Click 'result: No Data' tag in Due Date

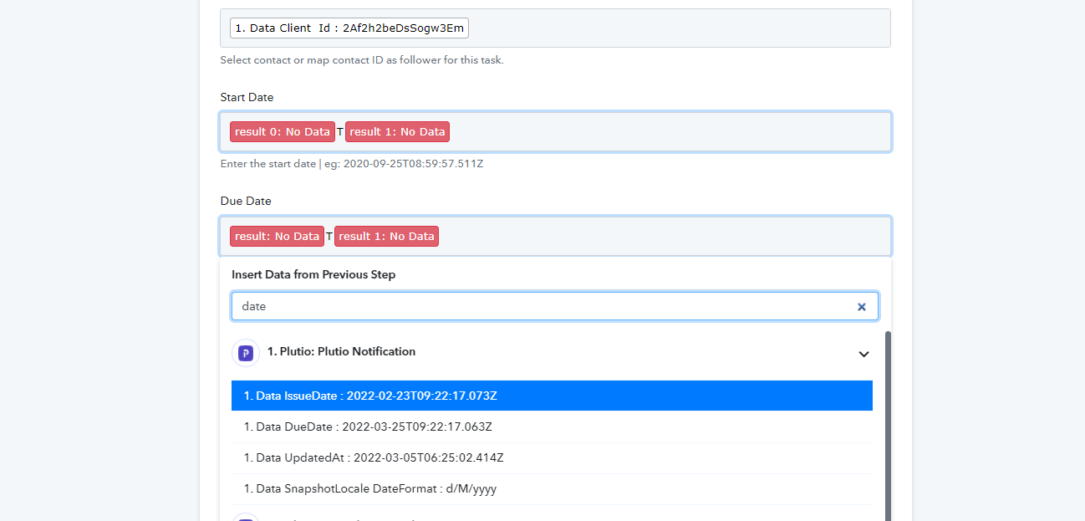(277, 236)
